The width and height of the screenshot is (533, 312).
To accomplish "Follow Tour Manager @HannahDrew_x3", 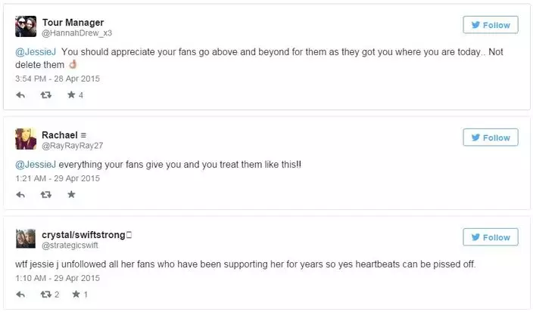I will [490, 25].
